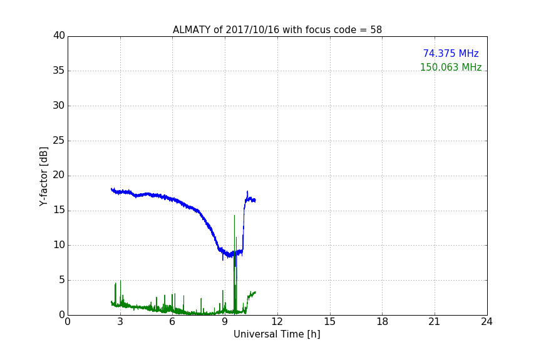Click the green "150.063 MHz" legend label
The height and width of the screenshot is (360, 541).
451,67
